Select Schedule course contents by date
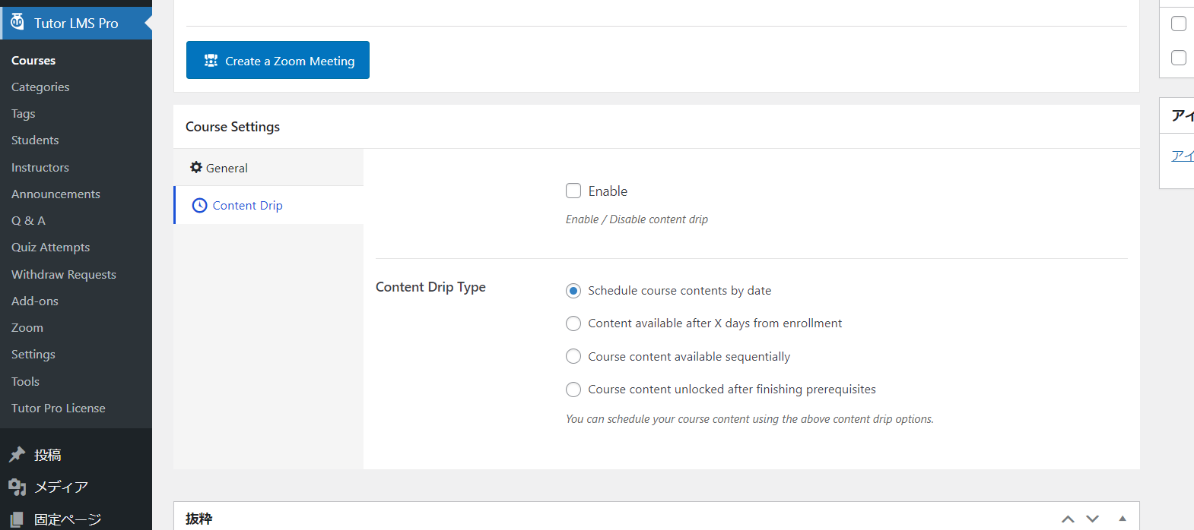The image size is (1194, 530). point(573,291)
